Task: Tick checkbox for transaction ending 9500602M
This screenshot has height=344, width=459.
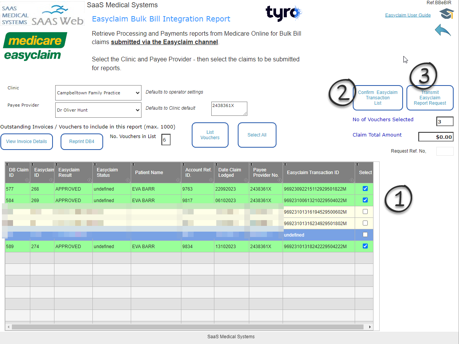Action: click(365, 211)
